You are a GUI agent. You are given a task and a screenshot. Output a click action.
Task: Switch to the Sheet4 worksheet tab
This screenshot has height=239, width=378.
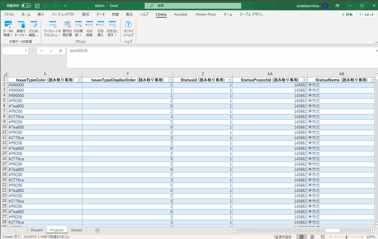(37, 230)
